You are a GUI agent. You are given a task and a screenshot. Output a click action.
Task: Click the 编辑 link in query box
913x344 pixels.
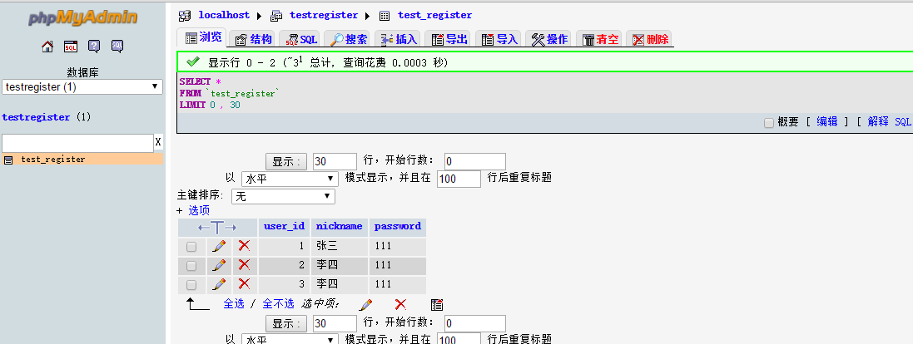pos(826,121)
